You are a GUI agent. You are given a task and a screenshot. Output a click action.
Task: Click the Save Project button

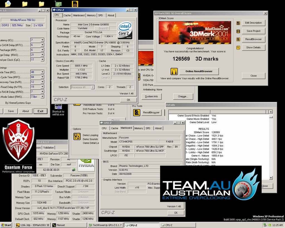253,31
